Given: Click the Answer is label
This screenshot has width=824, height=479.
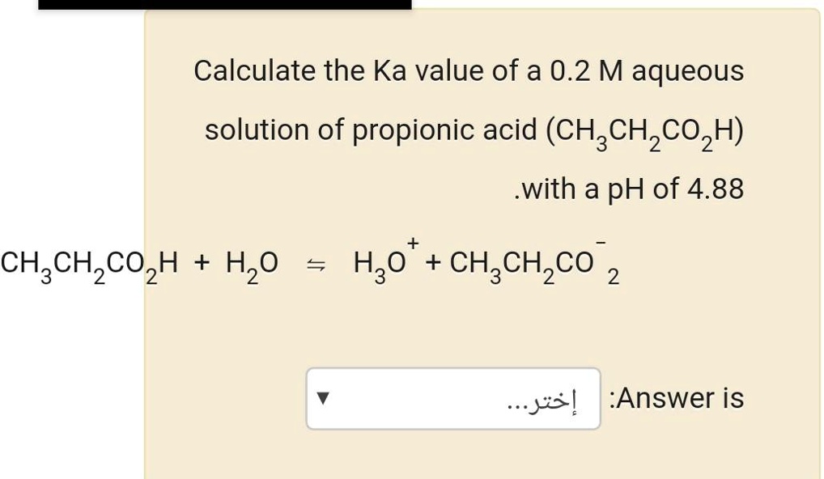Looking at the screenshot, I should point(688,397).
